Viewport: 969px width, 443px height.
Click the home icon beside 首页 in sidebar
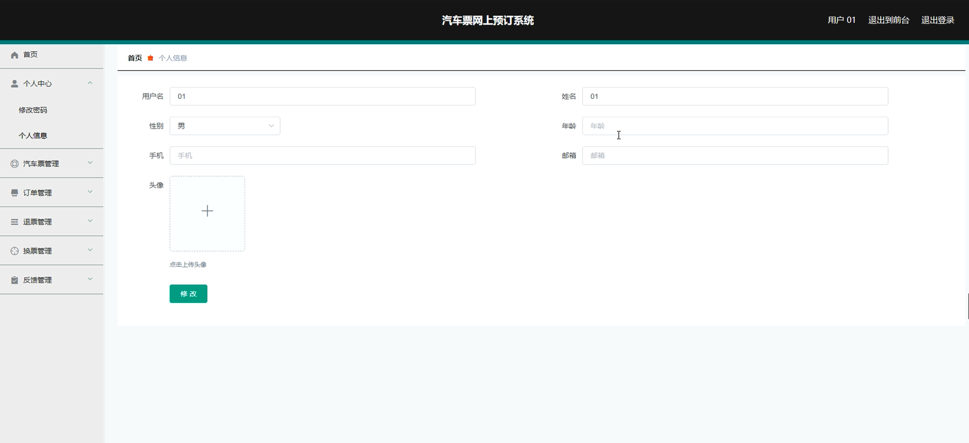pyautogui.click(x=15, y=55)
